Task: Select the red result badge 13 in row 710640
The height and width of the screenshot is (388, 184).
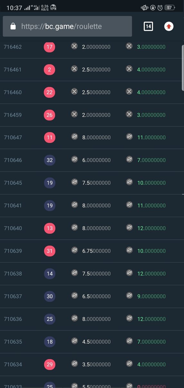Action: (x=50, y=228)
